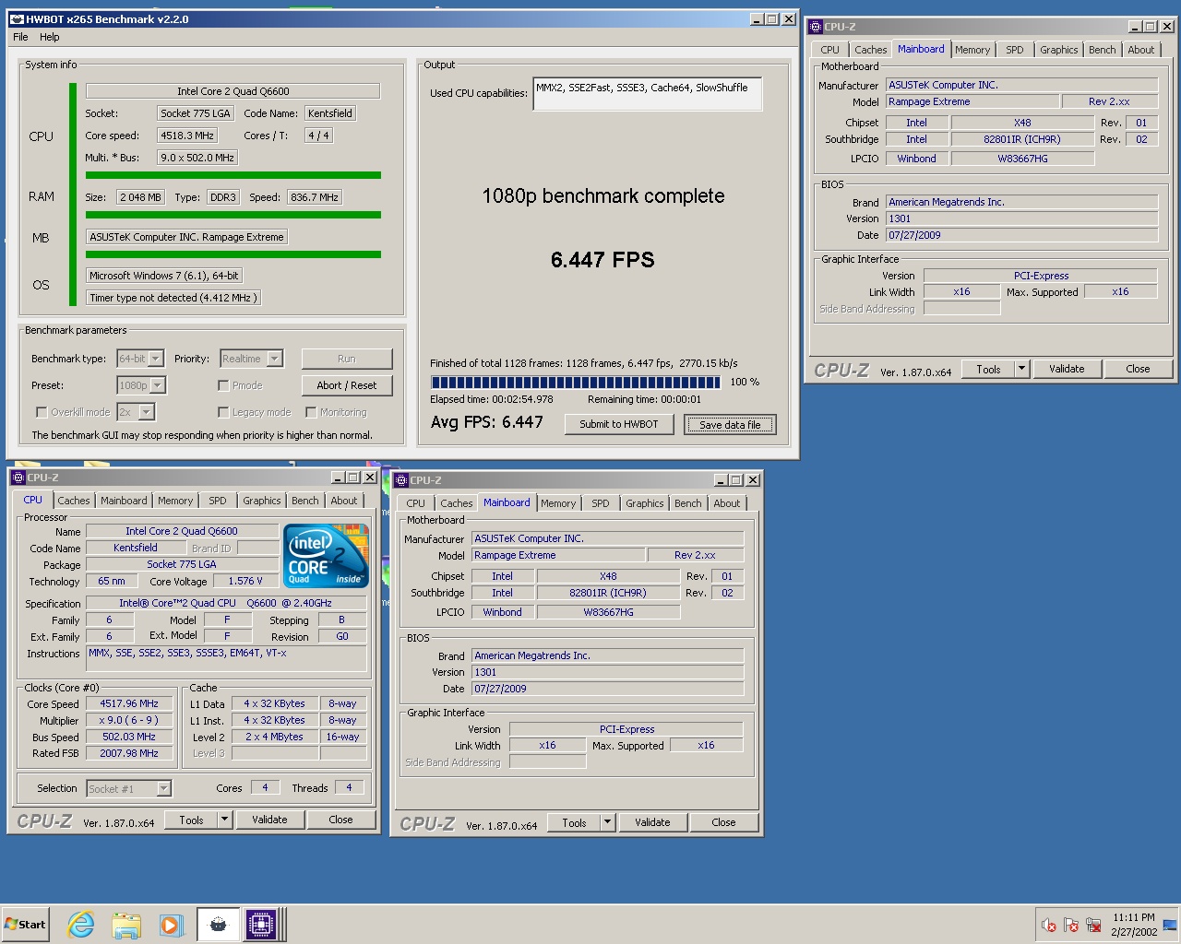Click title icon of lower-middle CPU-Z Mainboard window
The height and width of the screenshot is (944, 1181).
tap(401, 480)
